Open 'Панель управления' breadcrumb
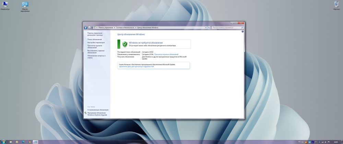The height and width of the screenshot is (144, 343). 106,28
